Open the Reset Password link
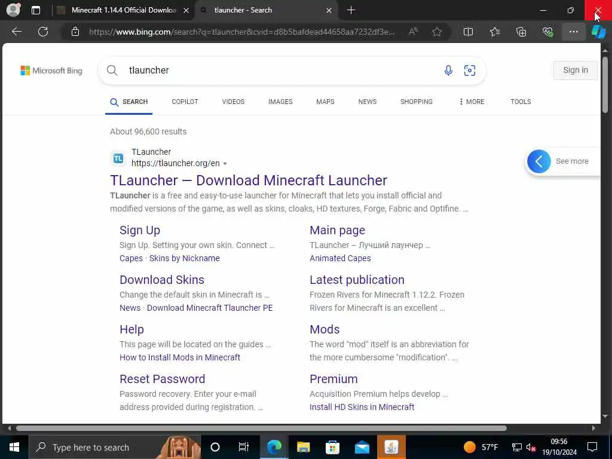Viewport: 612px width, 459px height. (163, 379)
